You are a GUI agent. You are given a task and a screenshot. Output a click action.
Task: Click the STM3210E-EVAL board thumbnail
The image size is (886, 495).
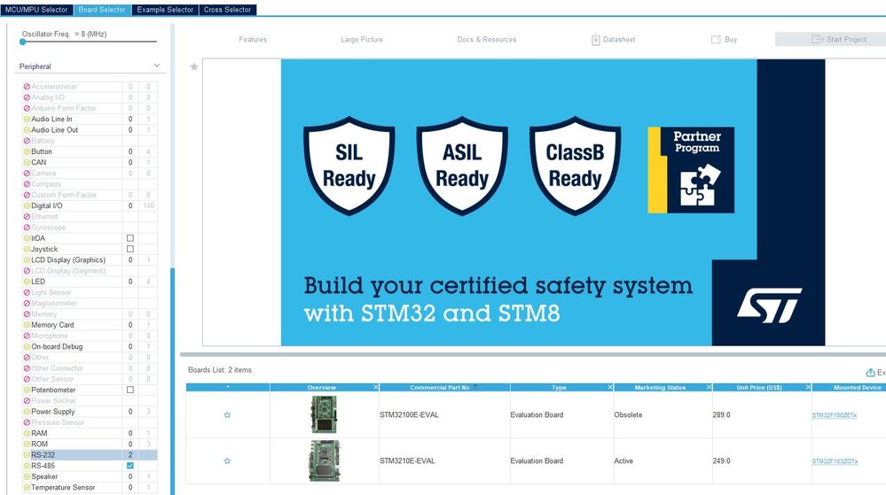tap(325, 460)
